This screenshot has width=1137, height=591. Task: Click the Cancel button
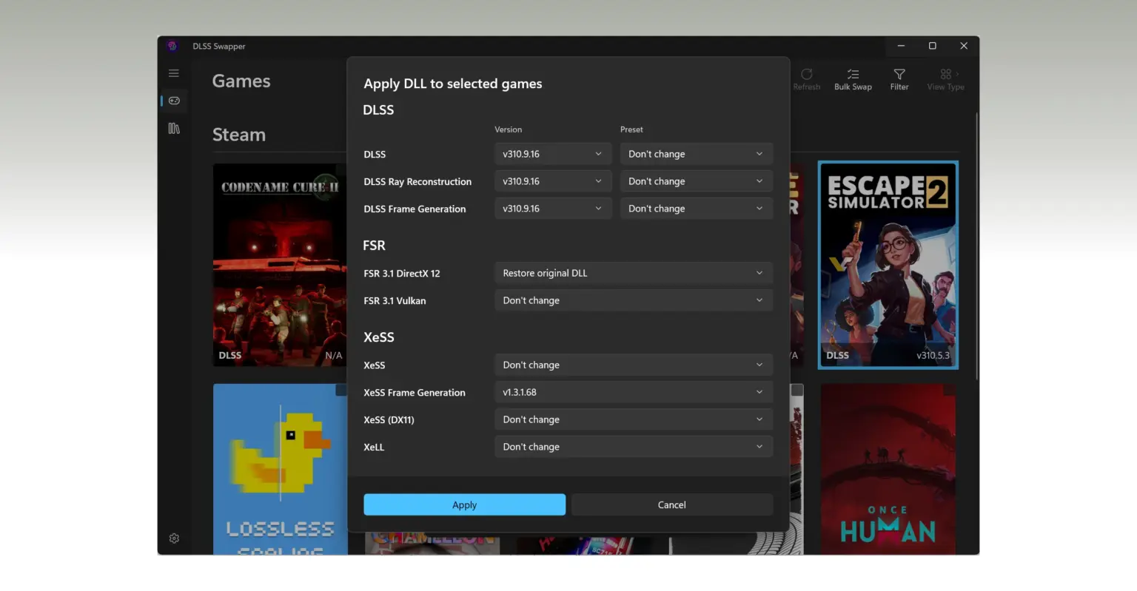672,504
